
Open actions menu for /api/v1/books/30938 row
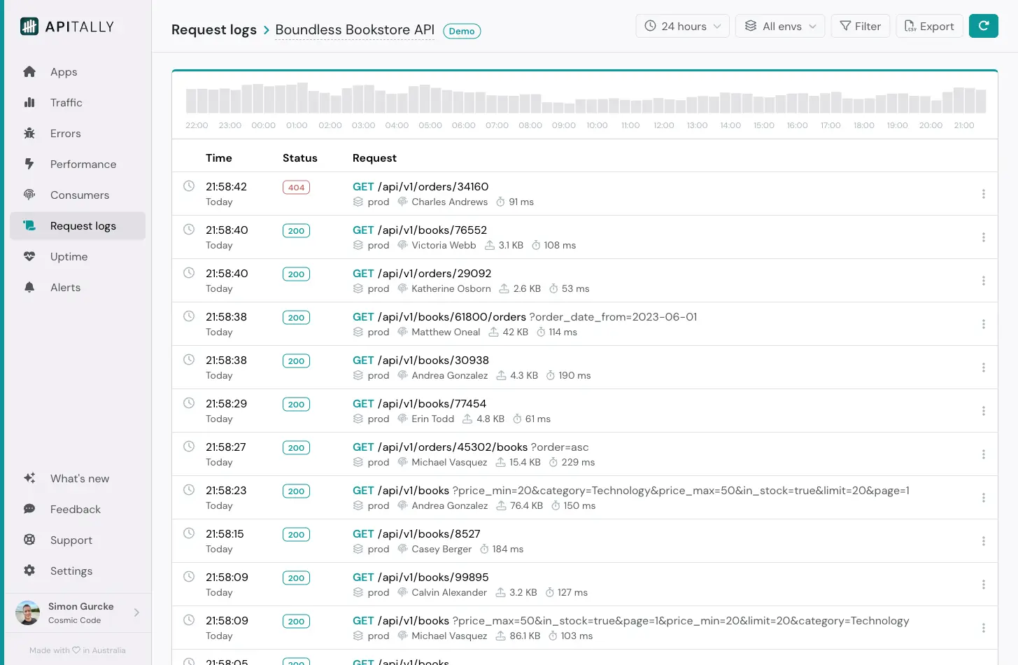pos(984,367)
